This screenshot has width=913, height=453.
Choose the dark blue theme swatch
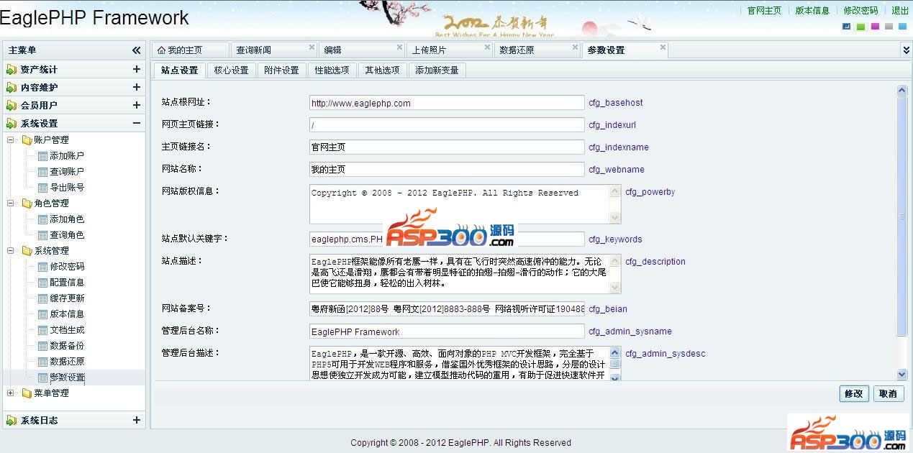click(846, 27)
